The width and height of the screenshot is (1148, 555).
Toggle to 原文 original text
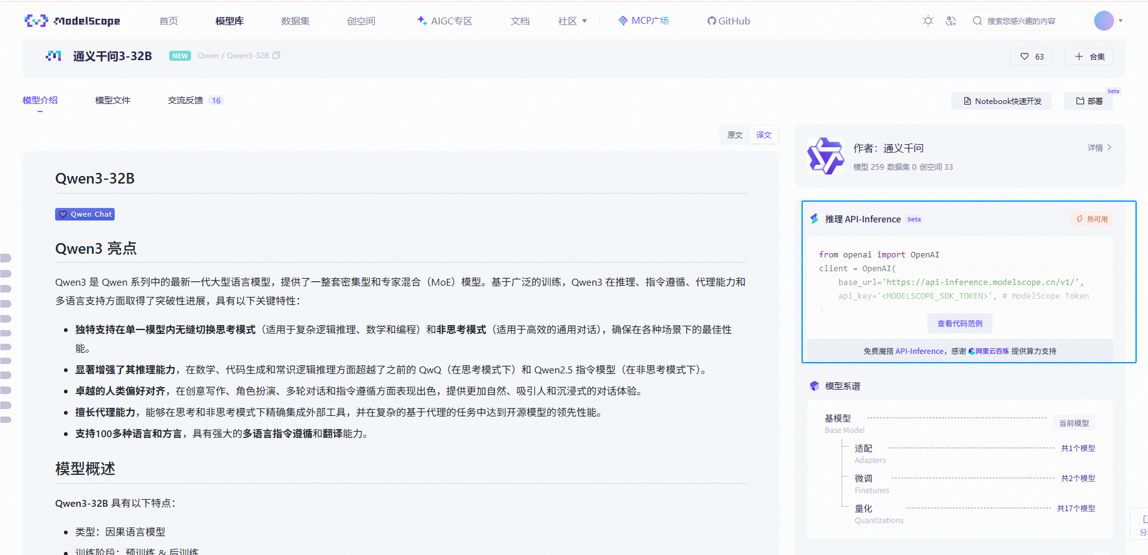point(735,135)
